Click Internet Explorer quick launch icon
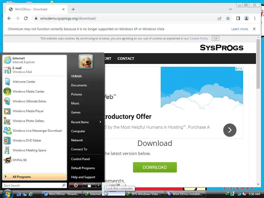Viewport: 264px width, 198px height. (31, 194)
